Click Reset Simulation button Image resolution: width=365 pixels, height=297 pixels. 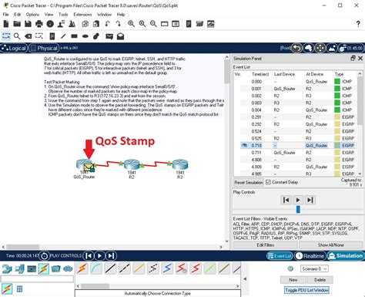click(x=249, y=182)
